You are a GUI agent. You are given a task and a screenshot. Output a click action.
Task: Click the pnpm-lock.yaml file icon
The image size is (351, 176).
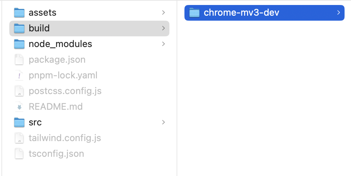(19, 76)
